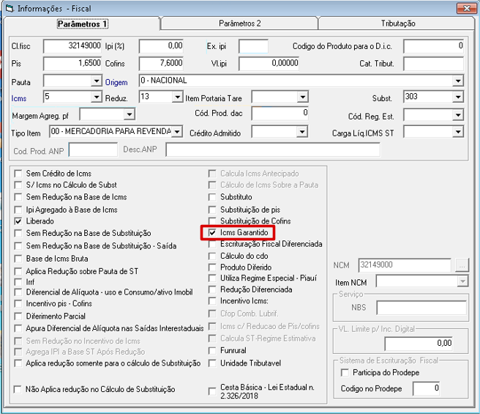Check Sem Crédito de Icms

pos(18,174)
